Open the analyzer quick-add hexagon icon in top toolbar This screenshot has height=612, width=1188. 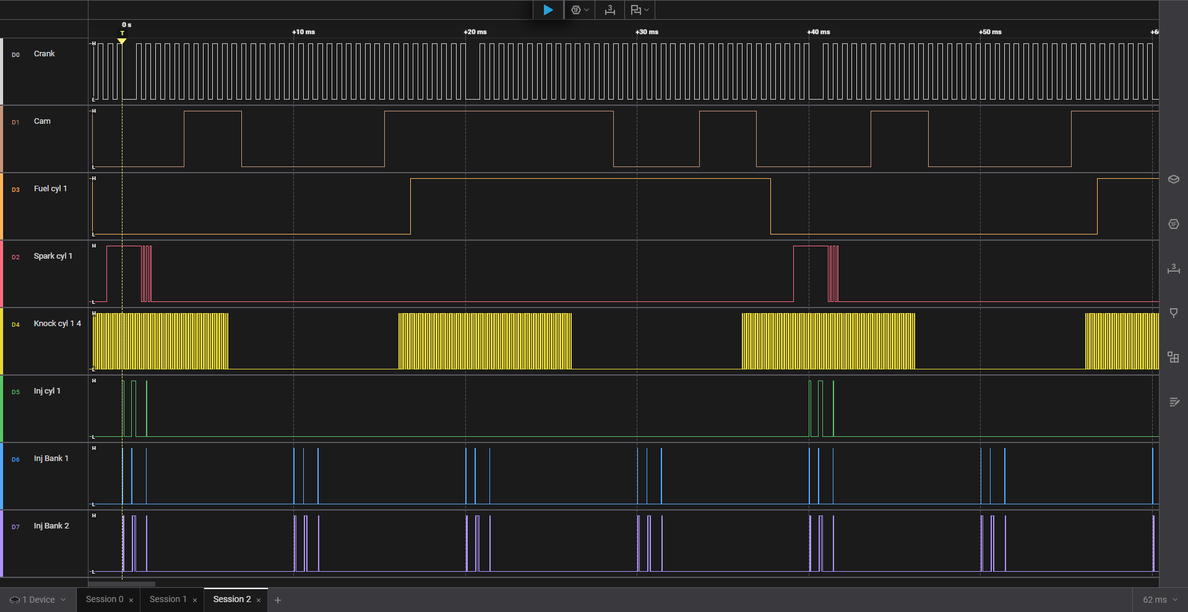point(575,10)
